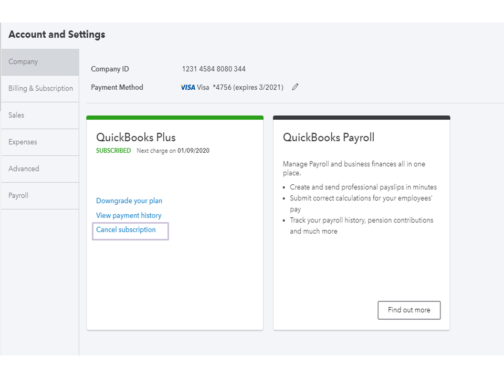
Task: Open the Billing & Subscription tab
Action: (x=40, y=89)
